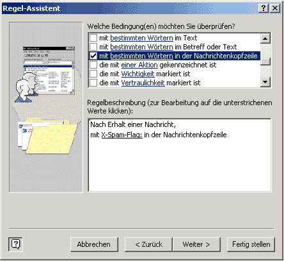284x261 pixels.
Task: Click the conditions list scrollbar thumb
Action: [x=265, y=62]
